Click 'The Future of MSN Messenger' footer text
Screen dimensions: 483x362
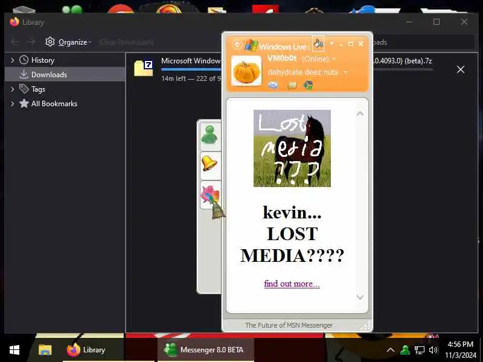tap(289, 325)
